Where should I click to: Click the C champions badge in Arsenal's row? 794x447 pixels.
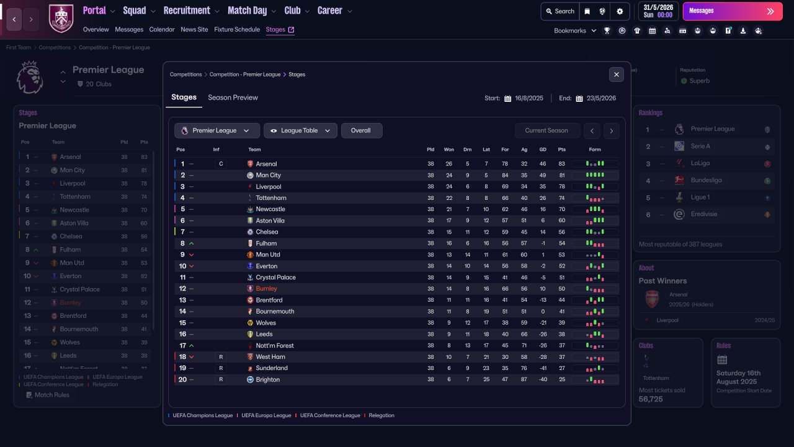click(220, 164)
